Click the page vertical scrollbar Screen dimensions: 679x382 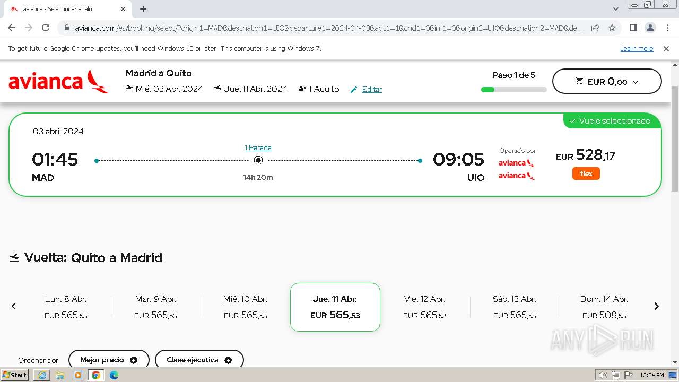click(675, 138)
